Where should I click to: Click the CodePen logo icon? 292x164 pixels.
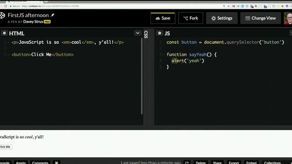[2, 15]
